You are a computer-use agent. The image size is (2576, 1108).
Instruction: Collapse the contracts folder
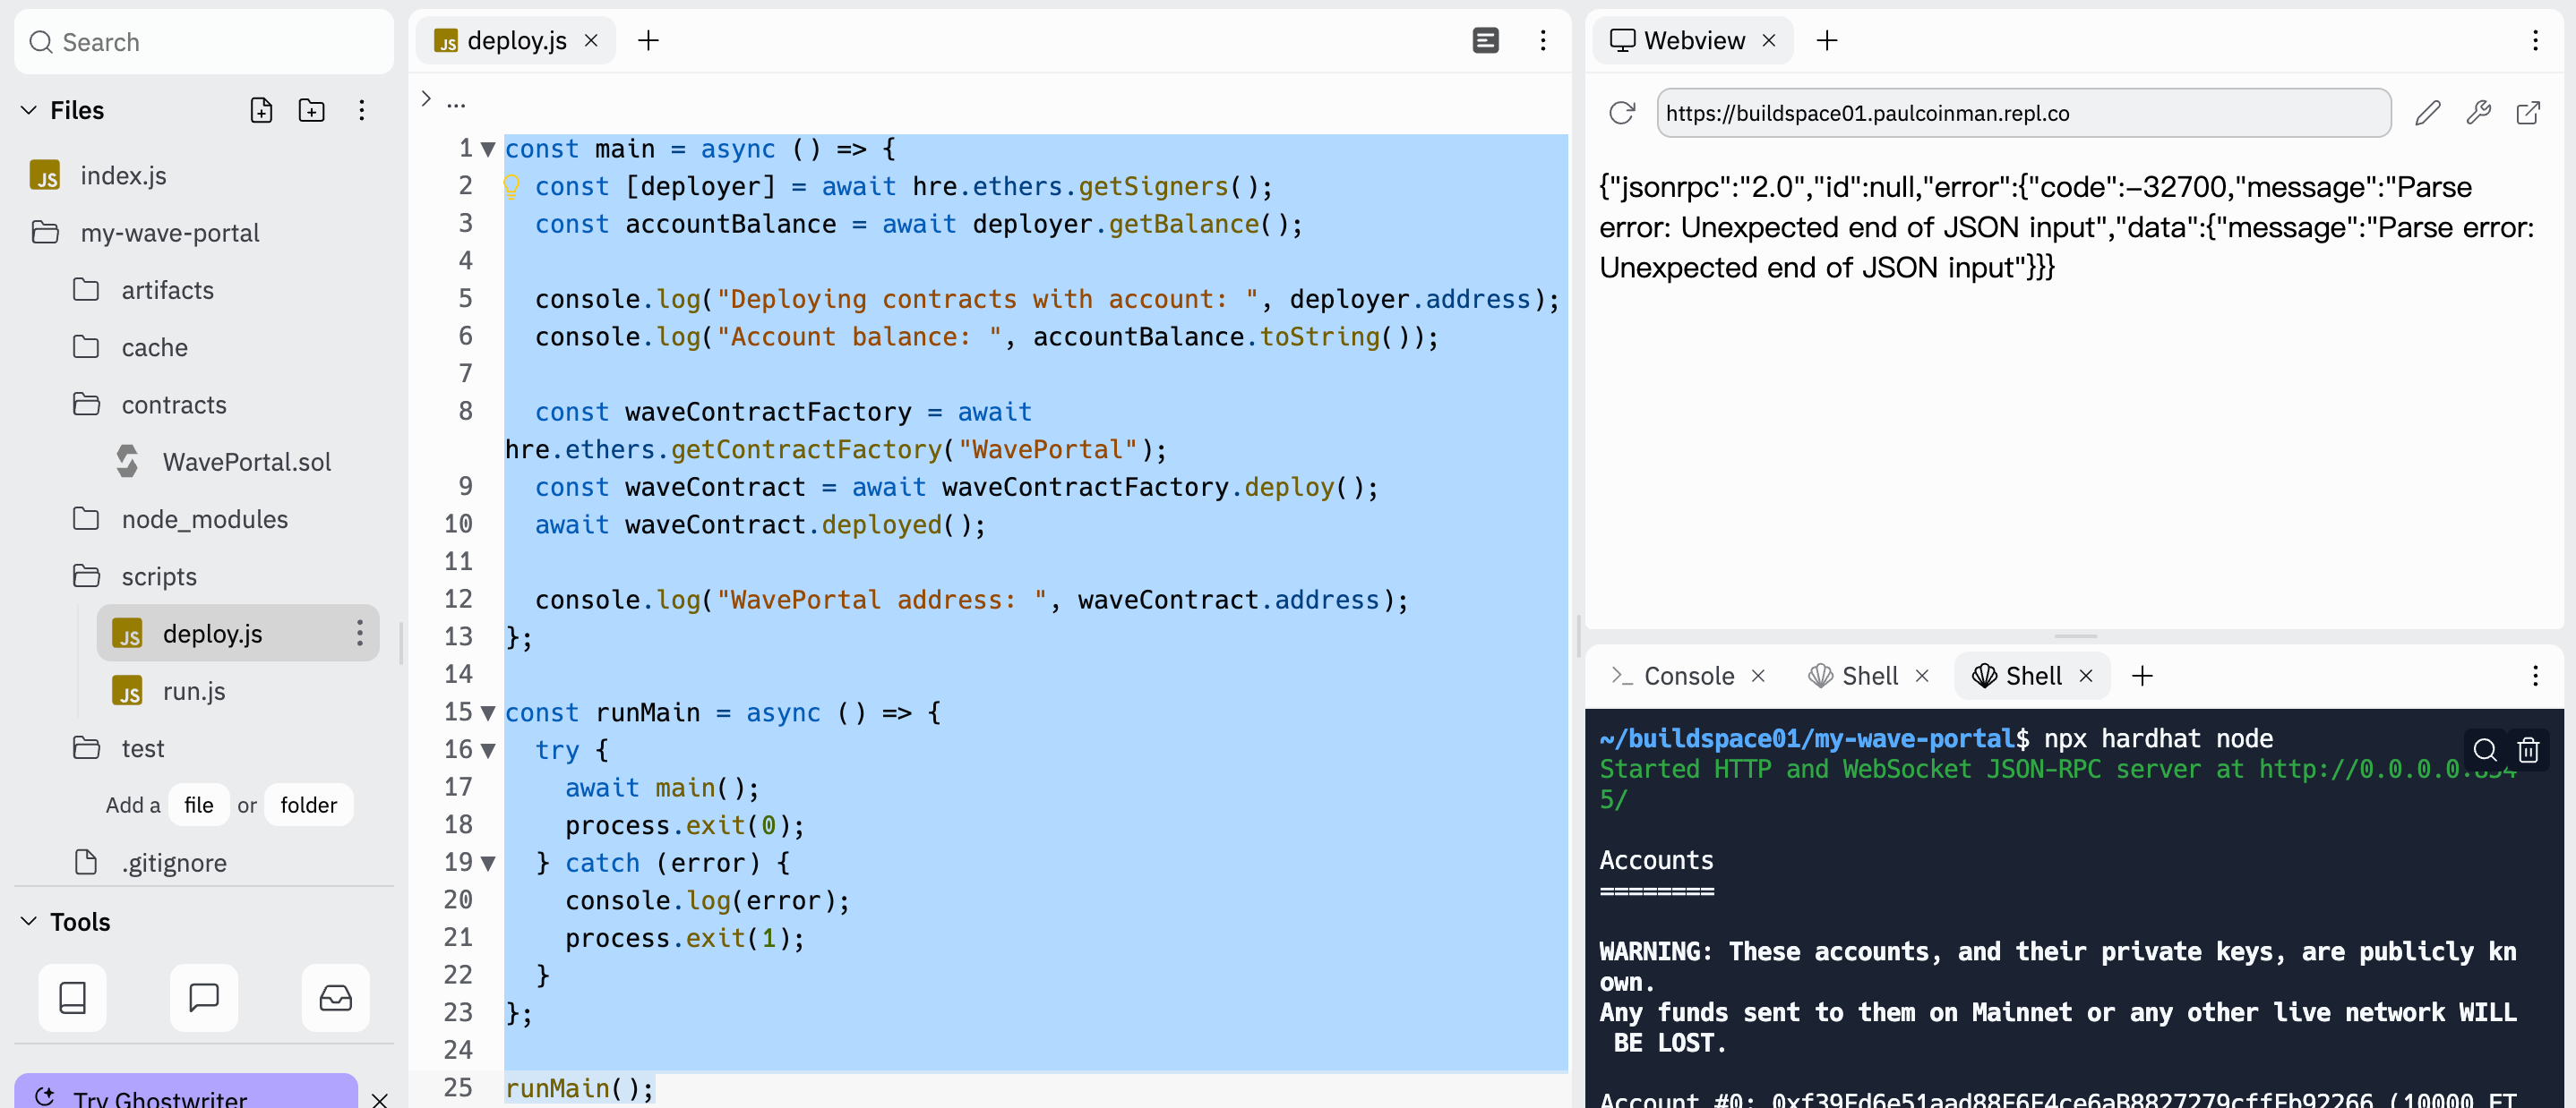pyautogui.click(x=150, y=405)
